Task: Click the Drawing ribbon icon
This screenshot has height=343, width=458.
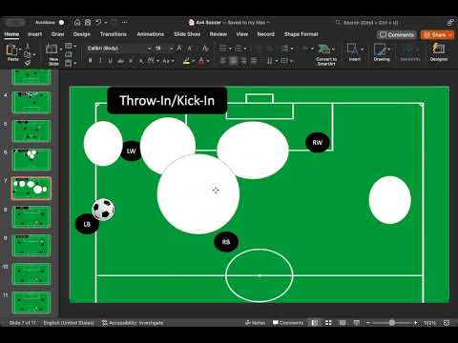Action: pyautogui.click(x=380, y=50)
